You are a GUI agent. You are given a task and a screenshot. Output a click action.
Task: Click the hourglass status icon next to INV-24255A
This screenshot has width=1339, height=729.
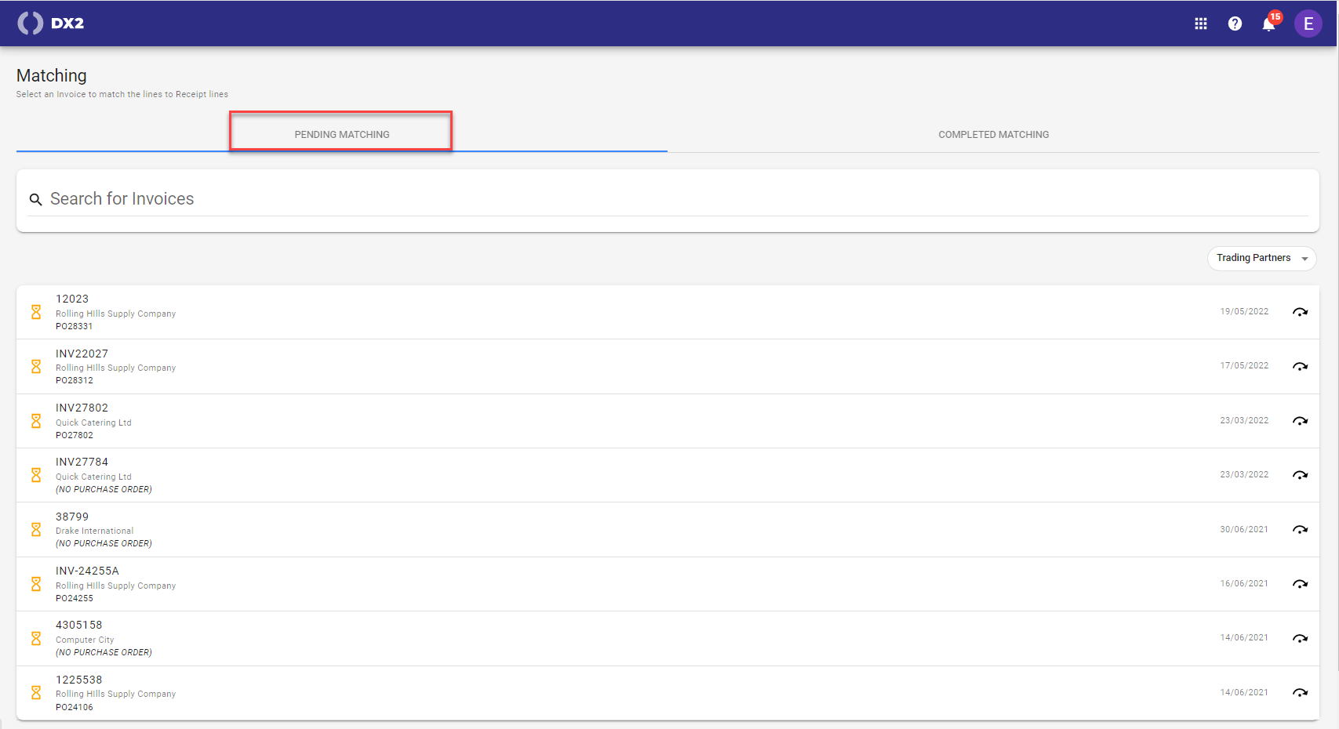click(x=35, y=583)
